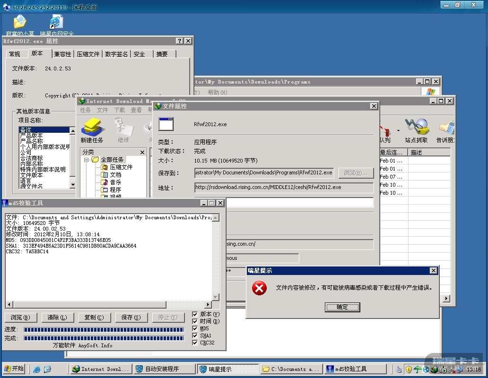This screenshot has height=378, width=488.
Task: Click the 完成 progress bar
Action: coord(104,338)
